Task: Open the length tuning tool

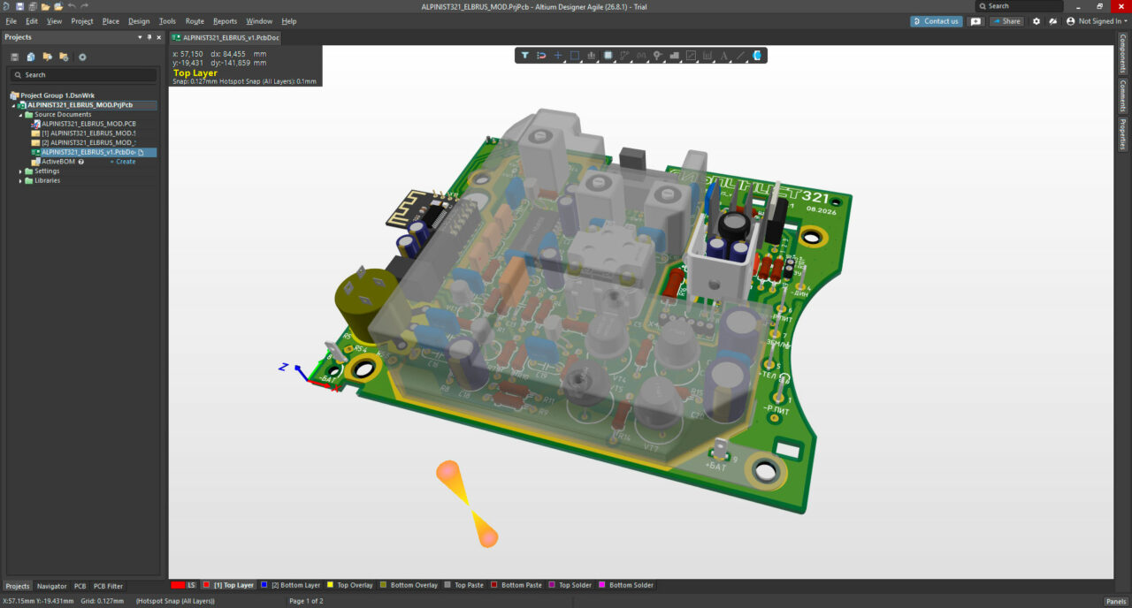Action: click(x=640, y=55)
